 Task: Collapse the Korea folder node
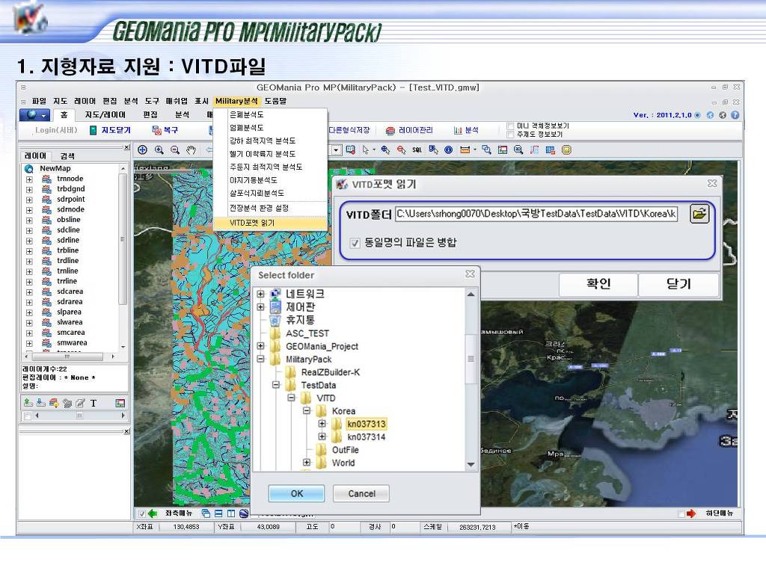click(x=307, y=411)
